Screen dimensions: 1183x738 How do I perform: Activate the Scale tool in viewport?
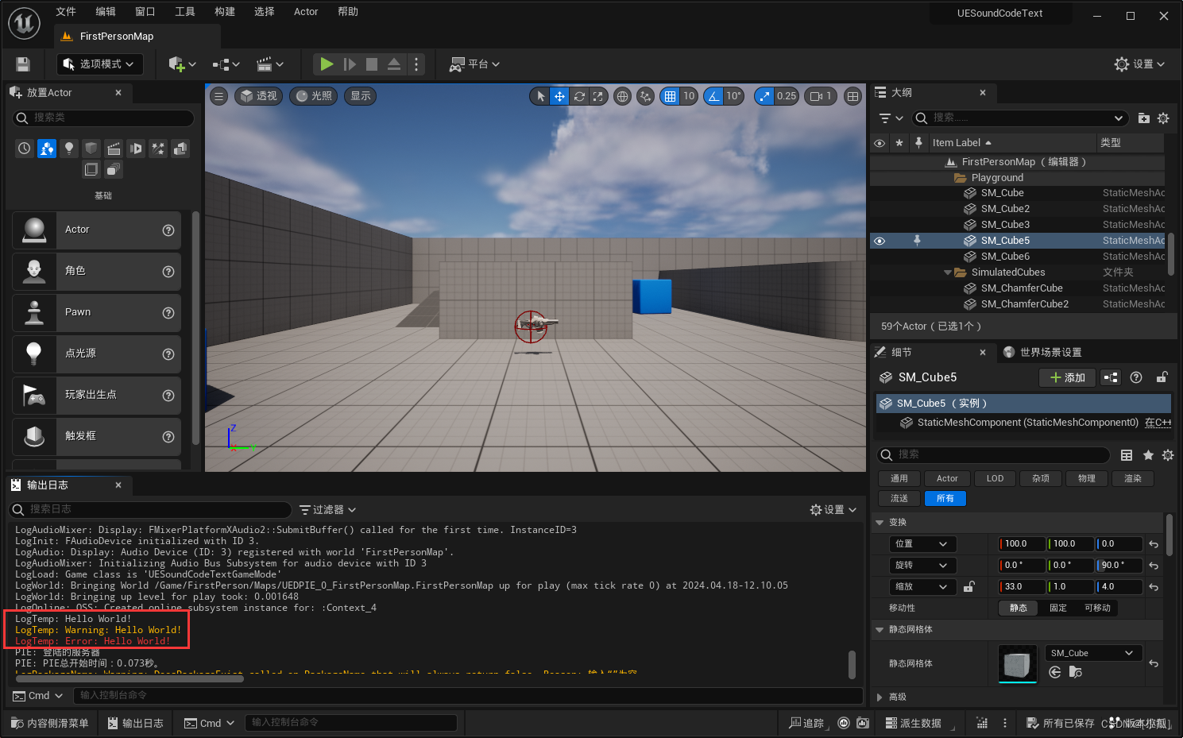tap(598, 96)
